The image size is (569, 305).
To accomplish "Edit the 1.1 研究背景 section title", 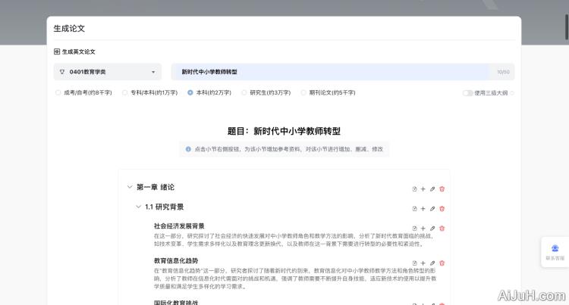I will [x=432, y=209].
